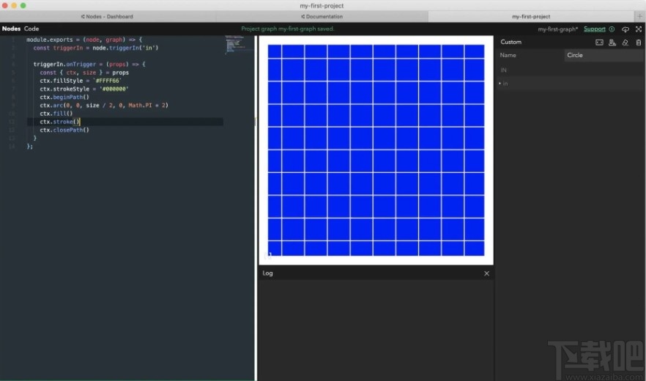646x381 pixels.
Task: Click the Custom panel heading
Action: pyautogui.click(x=511, y=42)
